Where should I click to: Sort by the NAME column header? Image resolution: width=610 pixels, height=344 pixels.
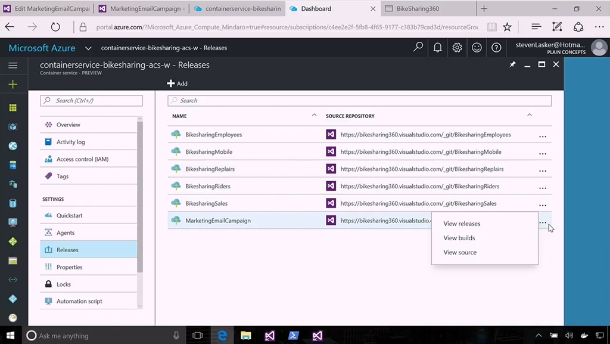(x=179, y=116)
